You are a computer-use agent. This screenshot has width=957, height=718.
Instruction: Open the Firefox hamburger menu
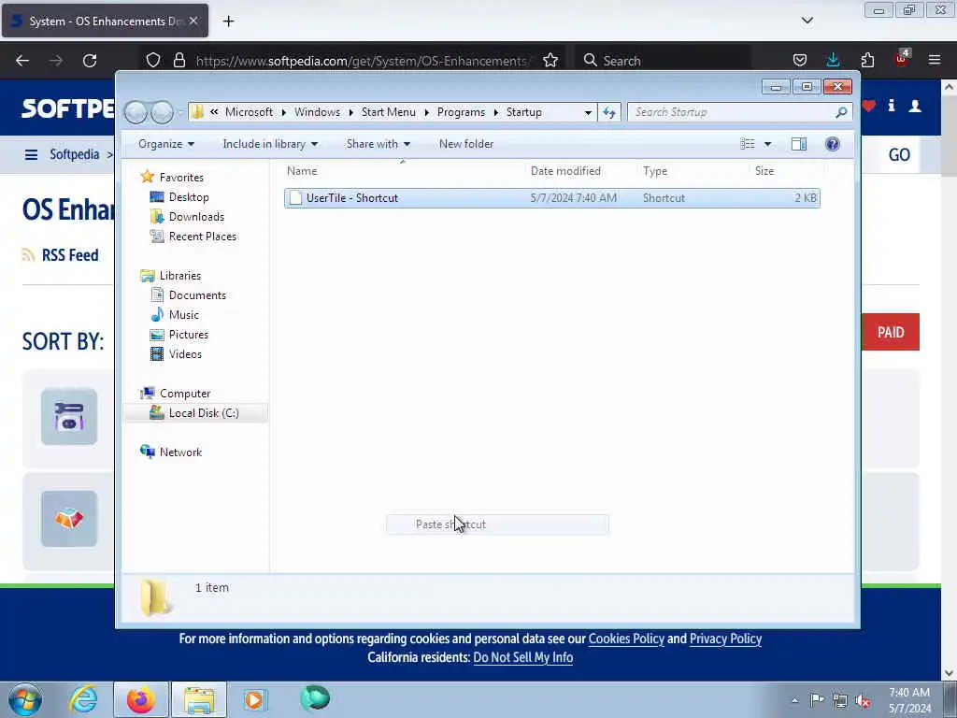935,61
